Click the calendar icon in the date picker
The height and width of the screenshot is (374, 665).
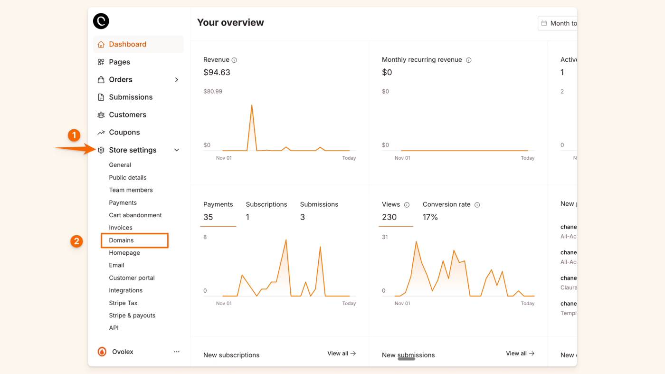tap(544, 23)
